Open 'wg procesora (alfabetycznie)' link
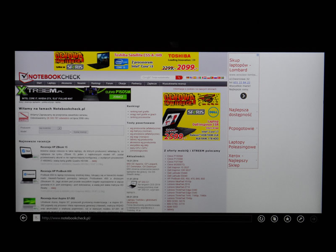The width and height of the screenshot is (336, 252). click(145, 134)
